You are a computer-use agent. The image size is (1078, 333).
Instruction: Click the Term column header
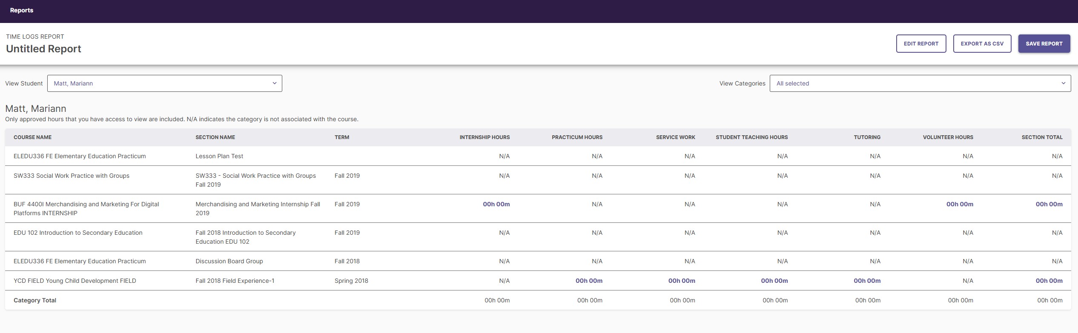[342, 137]
